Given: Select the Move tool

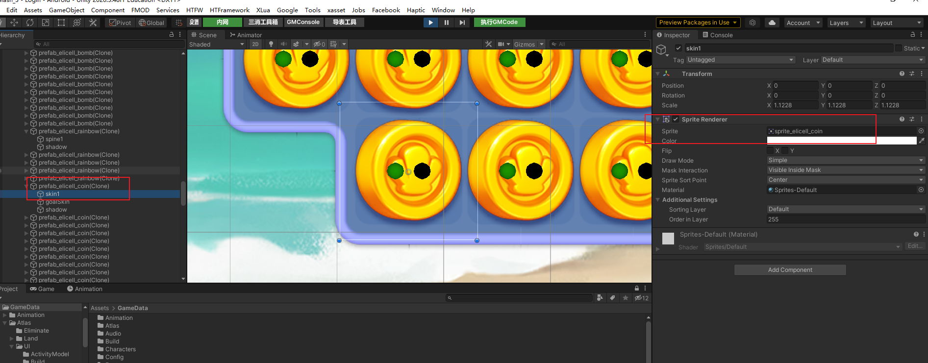Looking at the screenshot, I should click(14, 23).
